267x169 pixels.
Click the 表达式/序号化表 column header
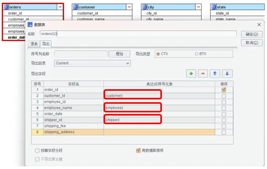pos(159,84)
